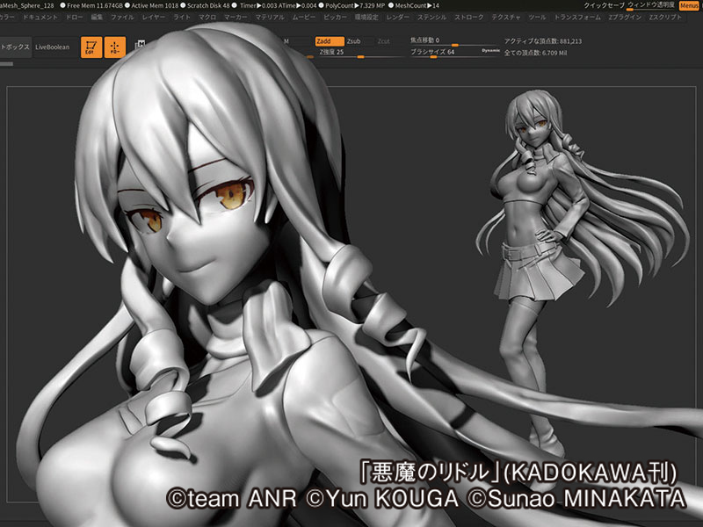Open the ドロー menu
This screenshot has width=703, height=527.
pyautogui.click(x=75, y=18)
